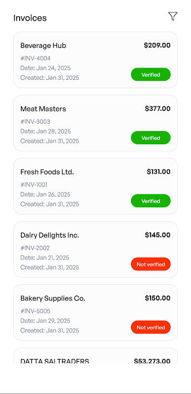This screenshot has width=191, height=394.
Task: Open the Dairy Delights Inc. invoice
Action: click(x=95, y=250)
